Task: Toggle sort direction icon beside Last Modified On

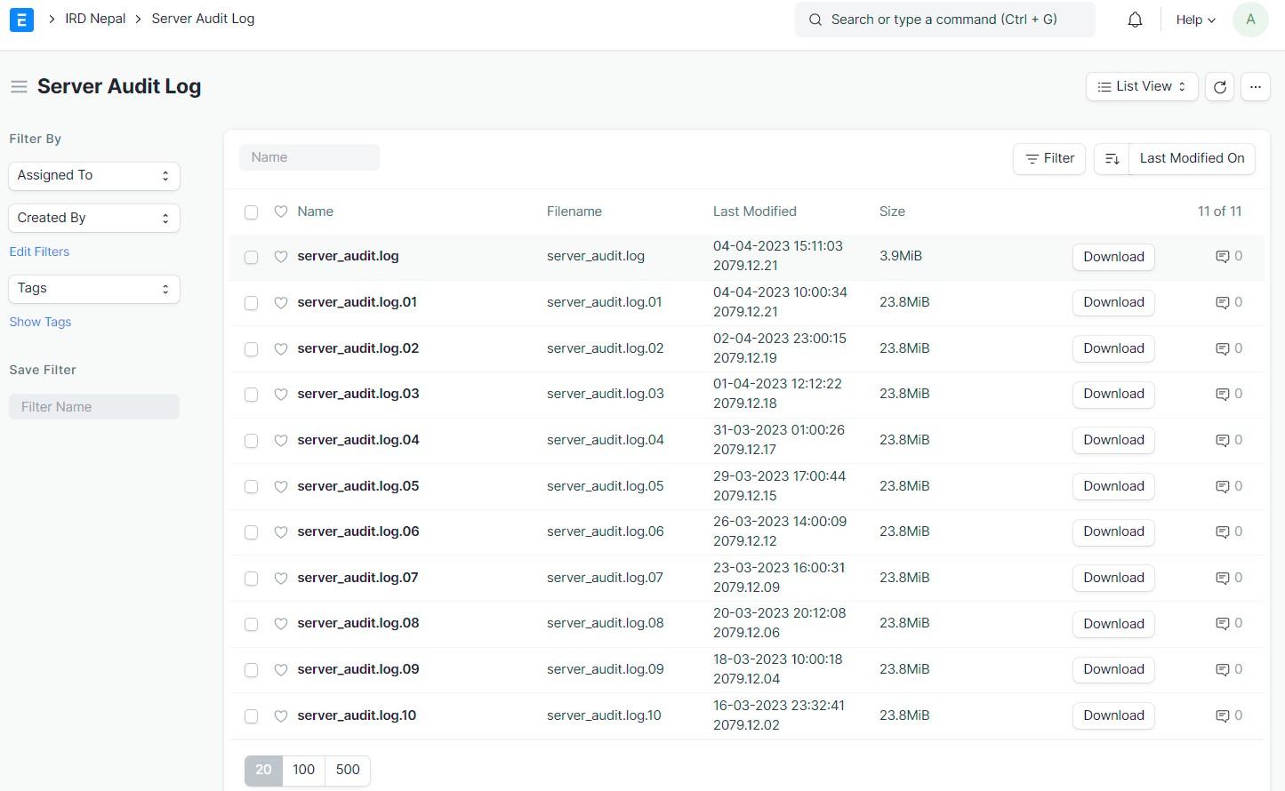Action: point(1112,159)
